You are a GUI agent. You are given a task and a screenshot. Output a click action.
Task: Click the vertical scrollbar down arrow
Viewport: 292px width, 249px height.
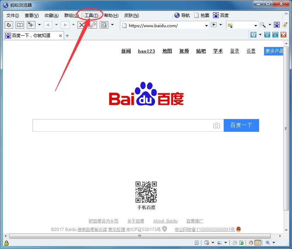tap(286, 230)
